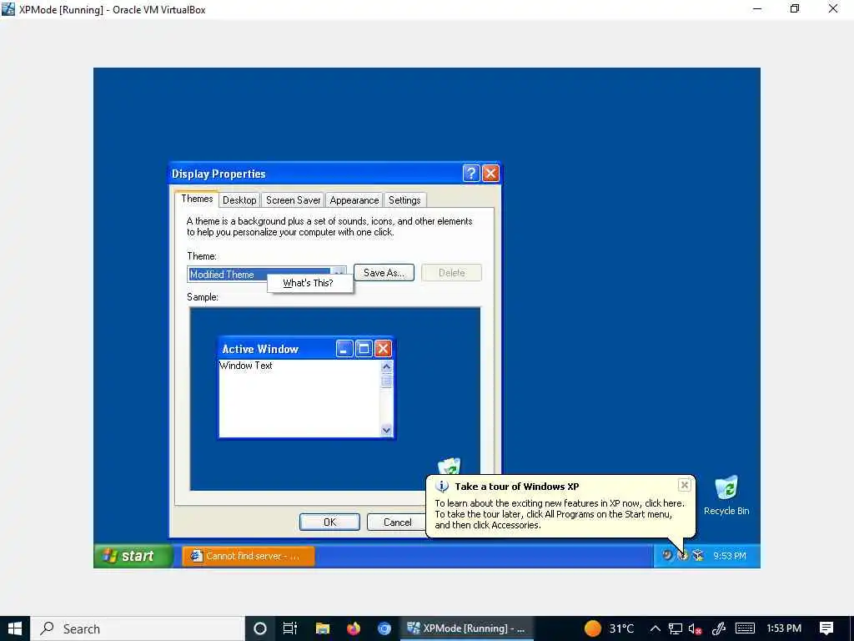Click the 31°C weather widget
Image resolution: width=854 pixels, height=641 pixels.
pyautogui.click(x=609, y=628)
